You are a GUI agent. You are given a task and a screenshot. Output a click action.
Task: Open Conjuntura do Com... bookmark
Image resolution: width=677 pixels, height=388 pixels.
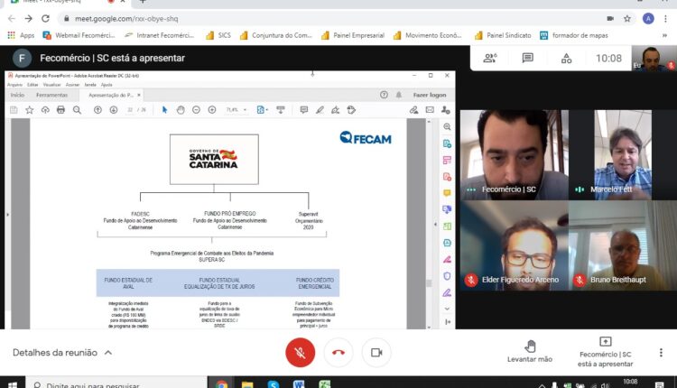point(276,35)
